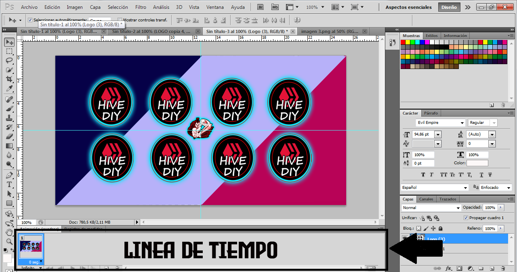
Task: Add a layer style with fx icon
Action: tap(448, 268)
